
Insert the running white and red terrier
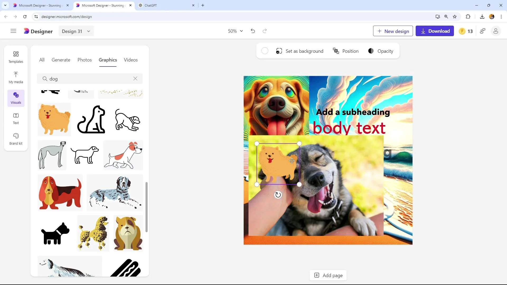123,155
